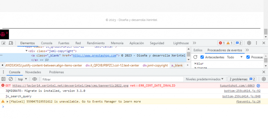Switch to the top Consola tab
The image size is (268, 119).
tap(47, 43)
